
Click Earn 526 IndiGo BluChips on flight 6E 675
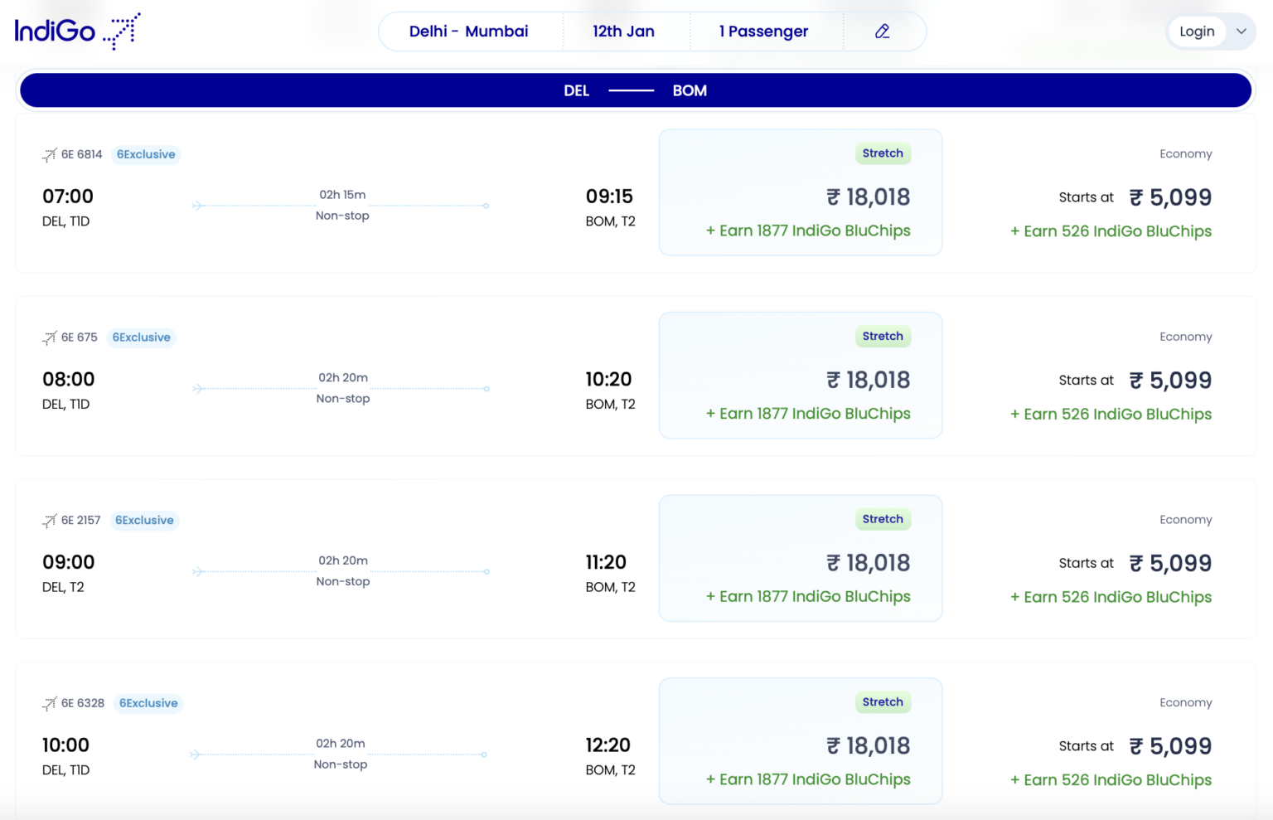[1111, 414]
